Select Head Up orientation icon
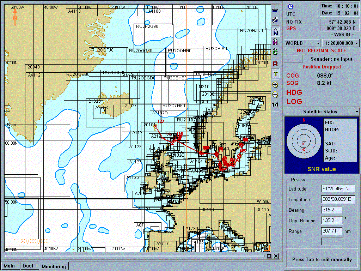The width and height of the screenshot is (361, 271). [275, 42]
